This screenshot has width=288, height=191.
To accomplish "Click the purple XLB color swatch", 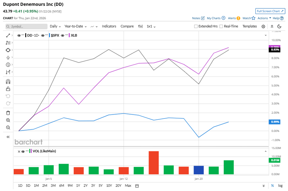I will point(69,35).
